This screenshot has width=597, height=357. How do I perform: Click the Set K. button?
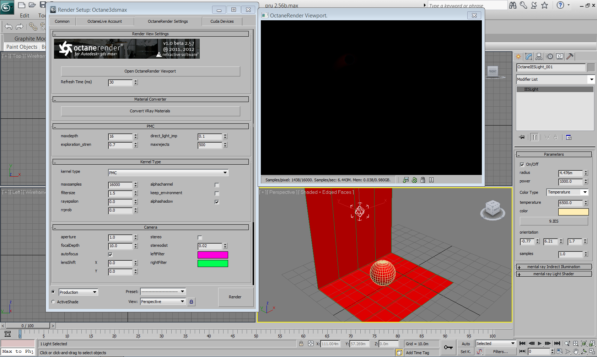466,352
